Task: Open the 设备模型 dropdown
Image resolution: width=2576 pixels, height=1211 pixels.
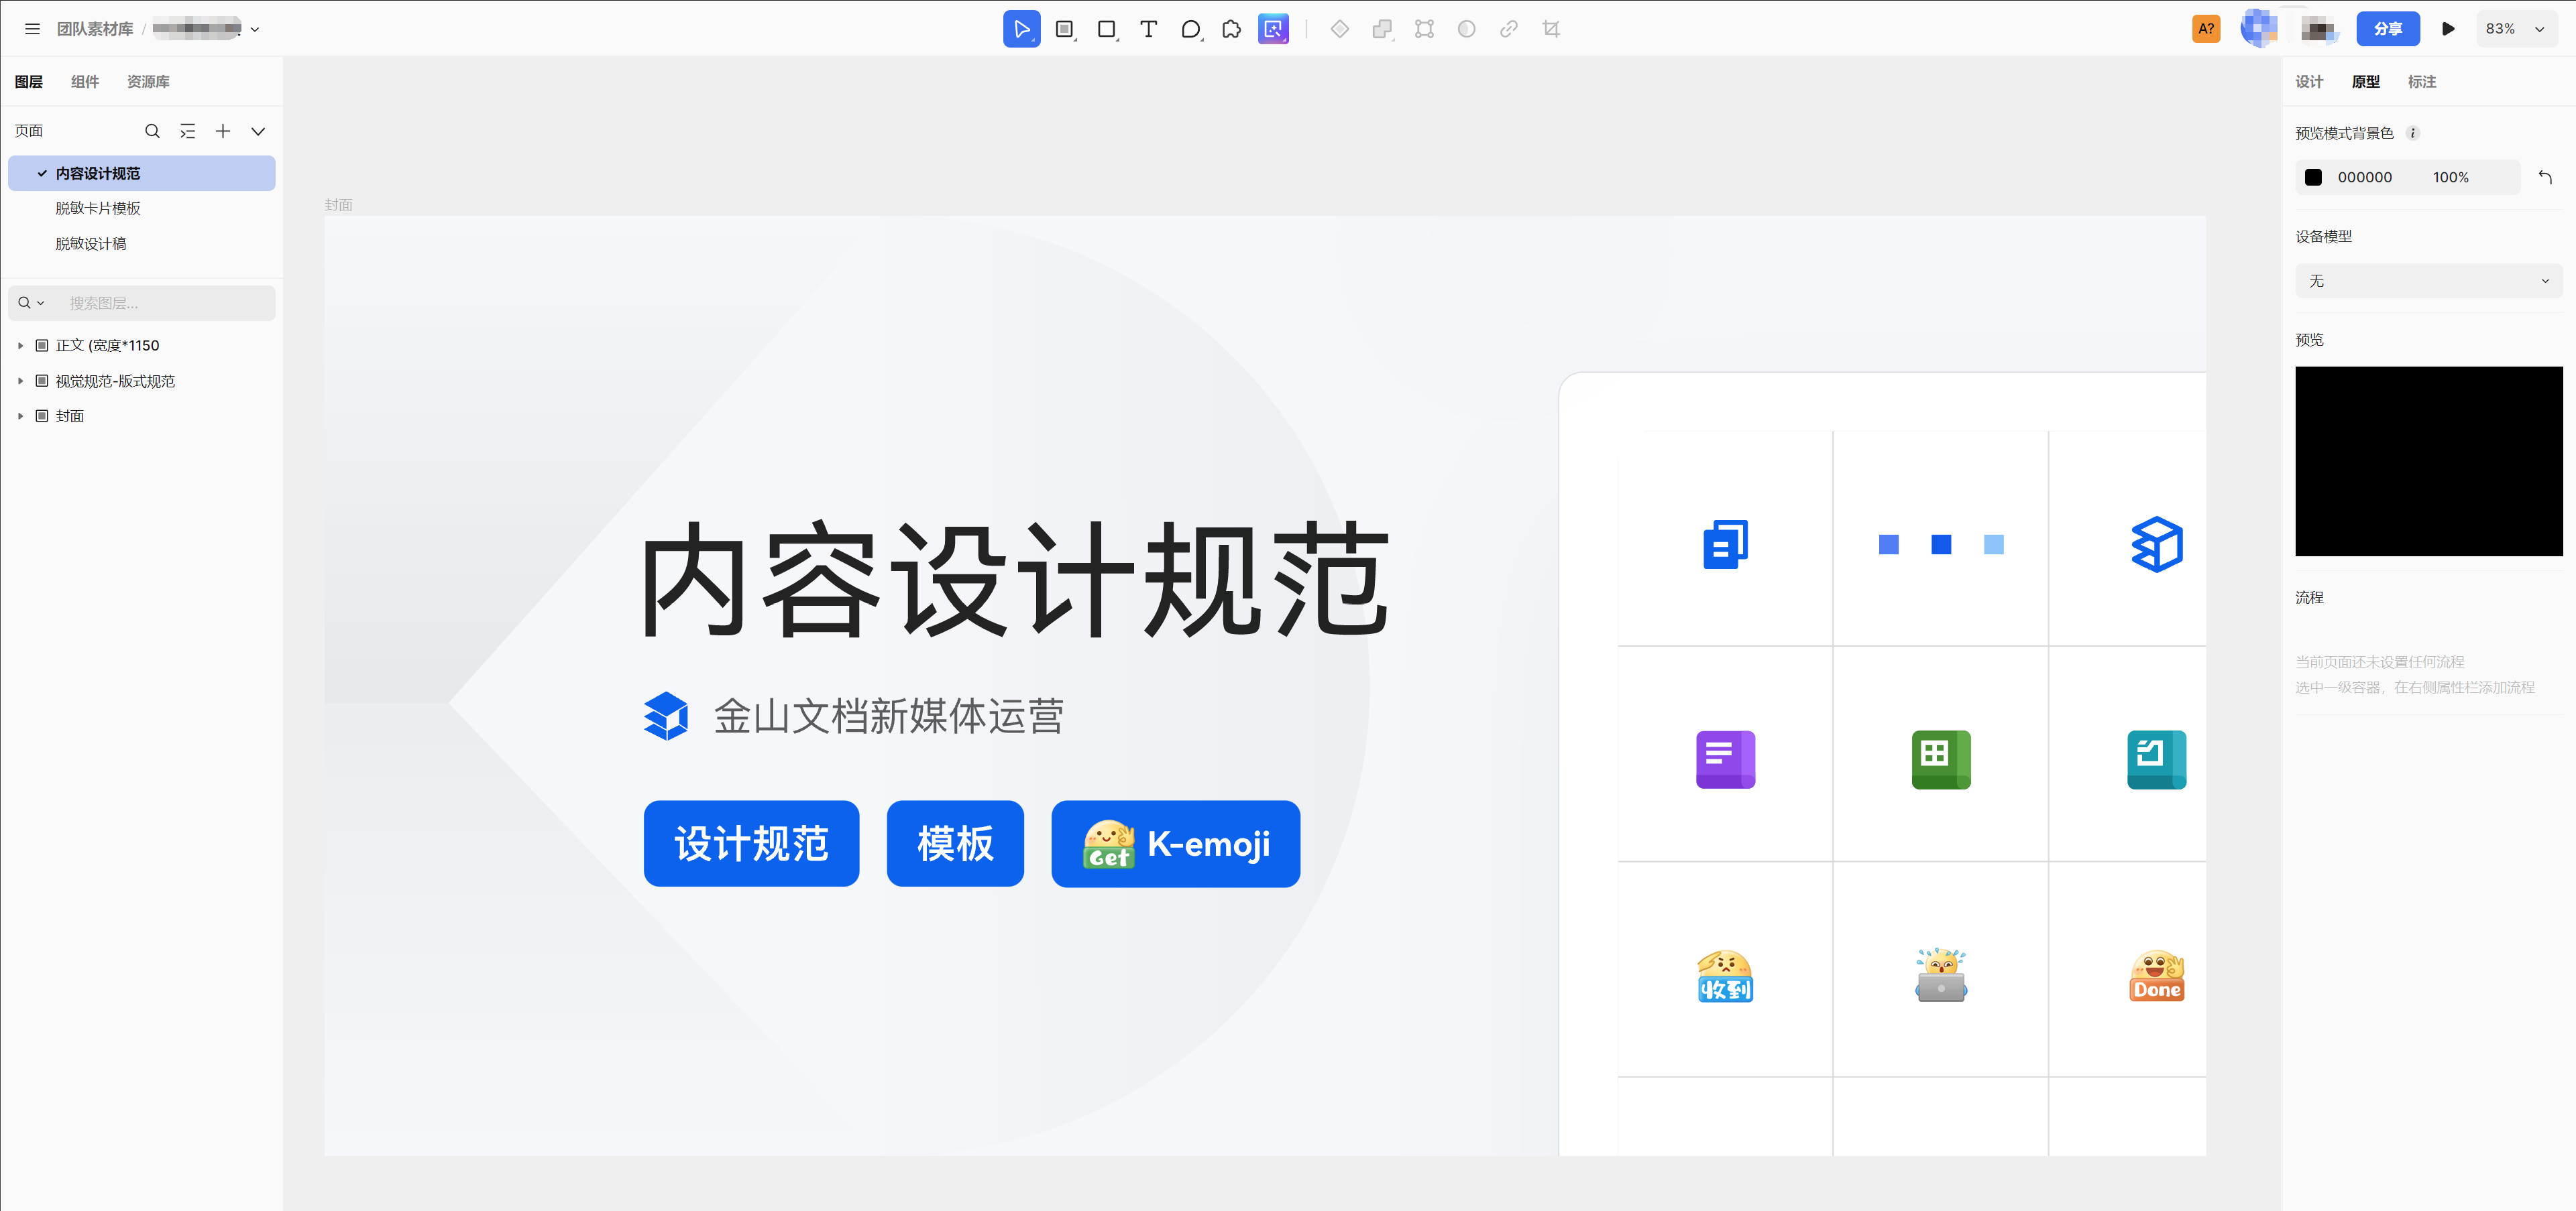Action: coord(2427,281)
